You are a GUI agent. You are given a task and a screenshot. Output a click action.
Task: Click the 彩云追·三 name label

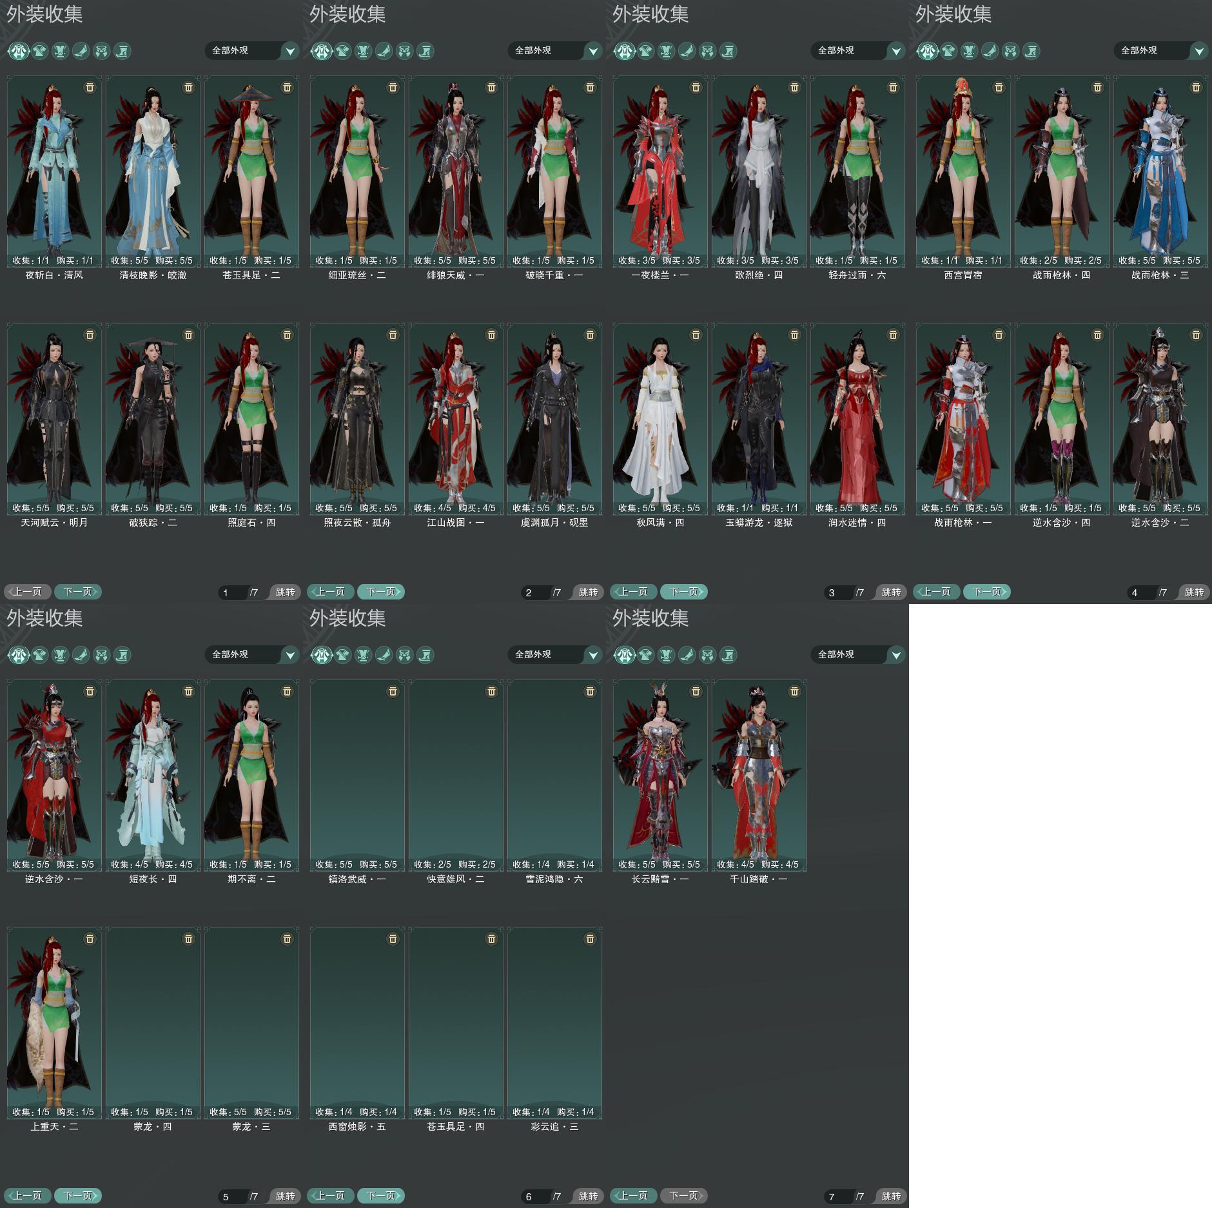pyautogui.click(x=554, y=1127)
